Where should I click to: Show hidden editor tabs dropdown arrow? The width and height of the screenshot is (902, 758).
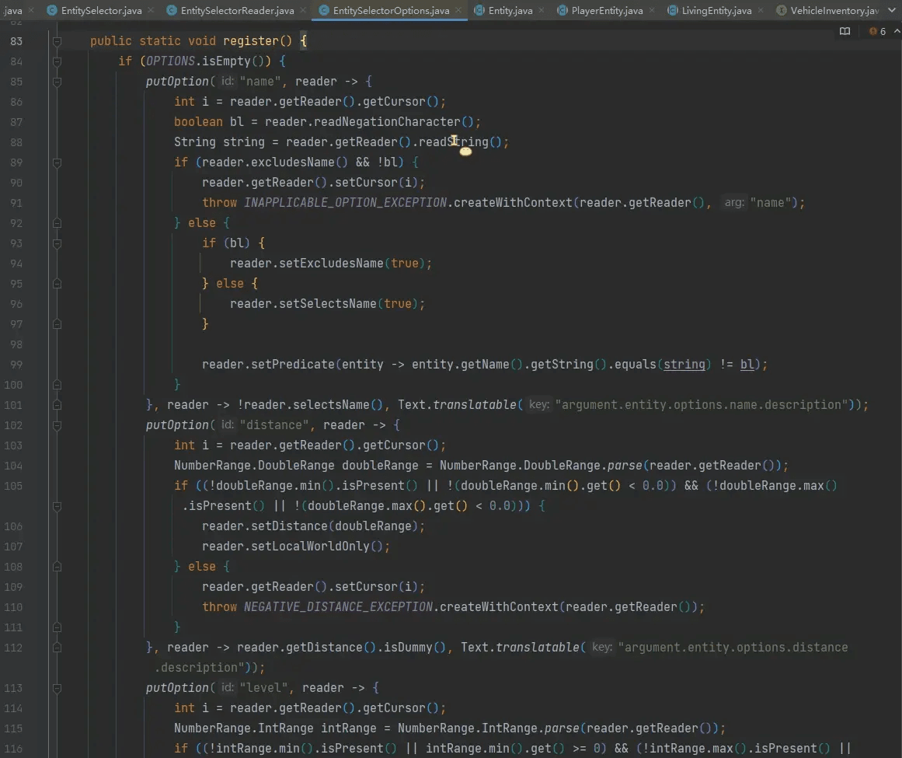coord(892,10)
